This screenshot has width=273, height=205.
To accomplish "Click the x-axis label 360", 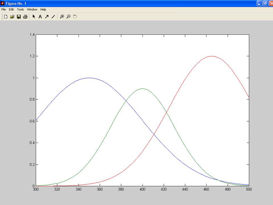I will click(100, 189).
